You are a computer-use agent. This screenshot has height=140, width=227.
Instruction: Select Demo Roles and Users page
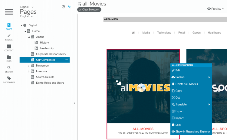[50, 83]
